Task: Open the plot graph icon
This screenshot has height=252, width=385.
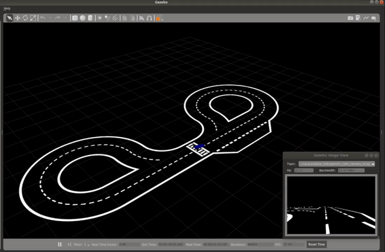Action: coord(366,18)
